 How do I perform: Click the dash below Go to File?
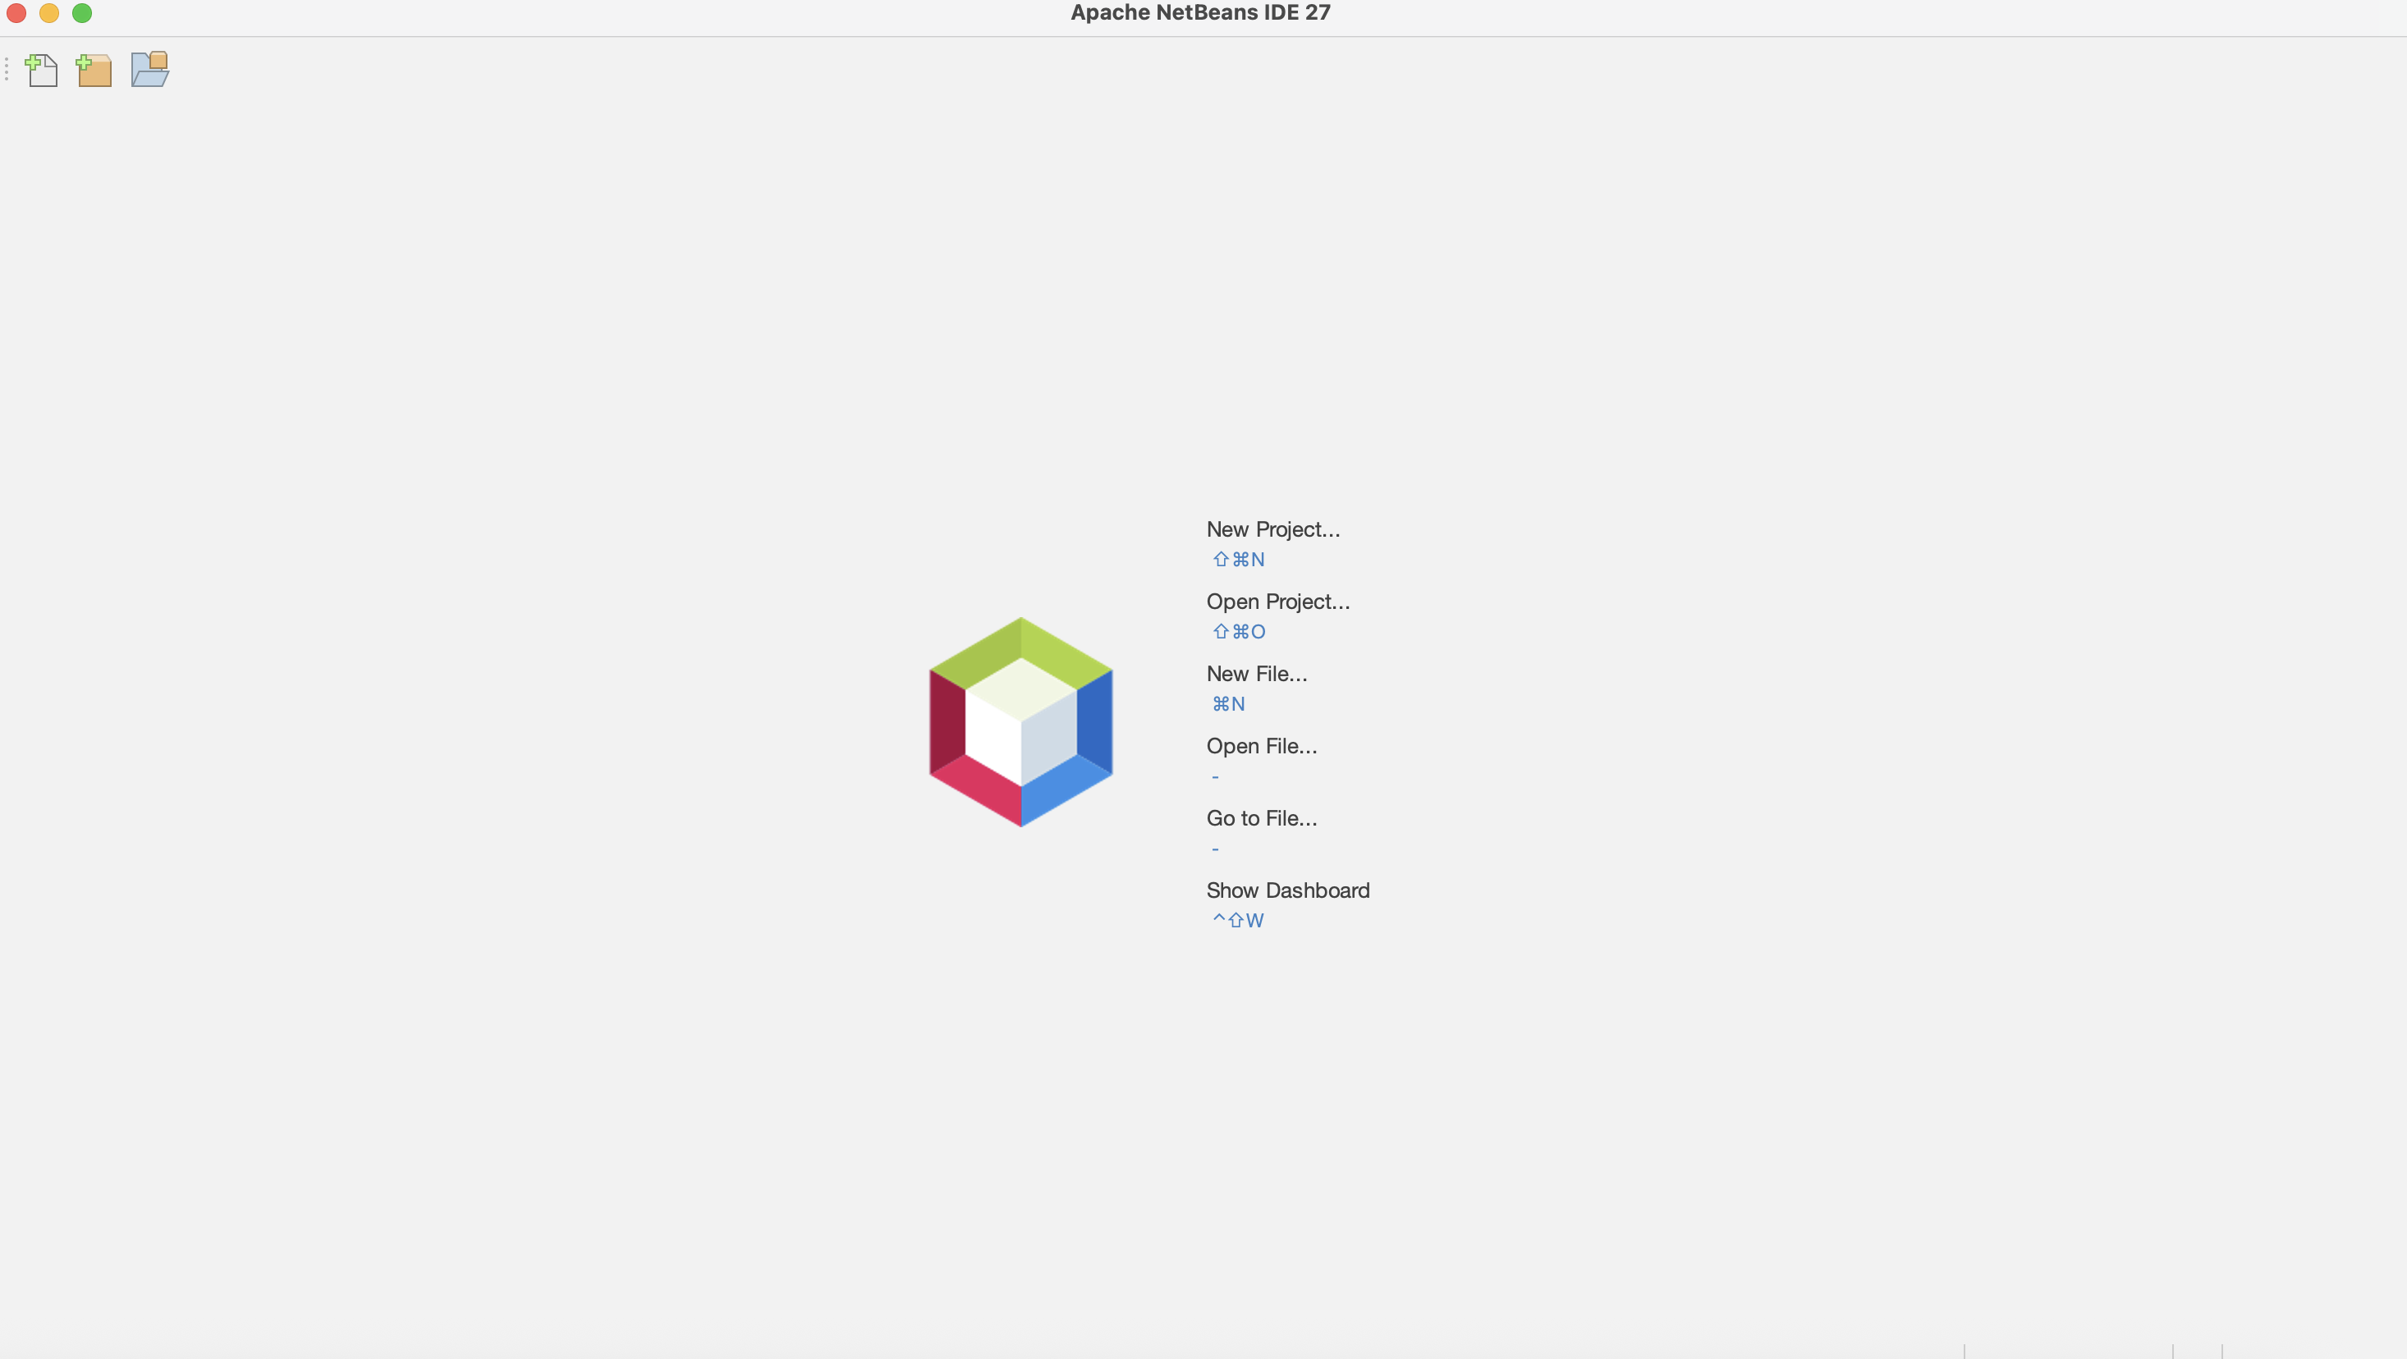pyautogui.click(x=1215, y=848)
